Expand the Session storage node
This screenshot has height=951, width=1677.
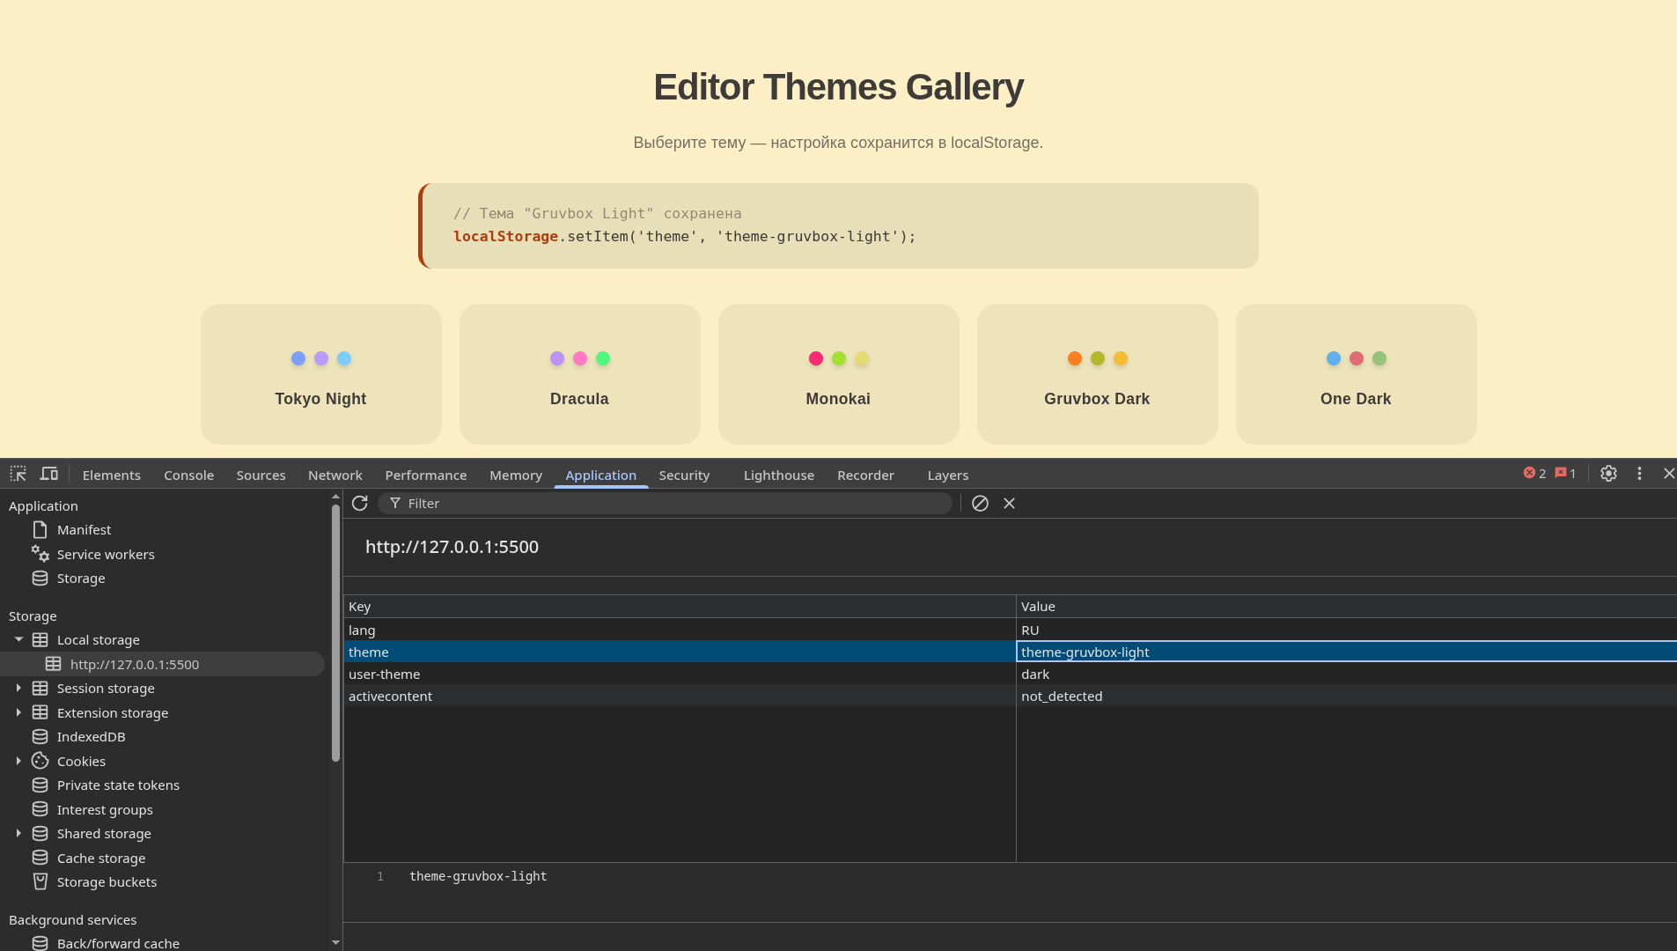point(18,689)
